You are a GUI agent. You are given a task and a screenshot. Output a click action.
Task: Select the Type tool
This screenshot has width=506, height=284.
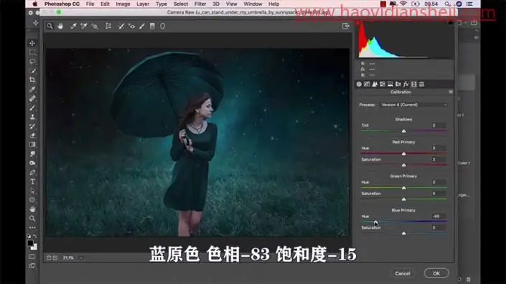point(32,181)
